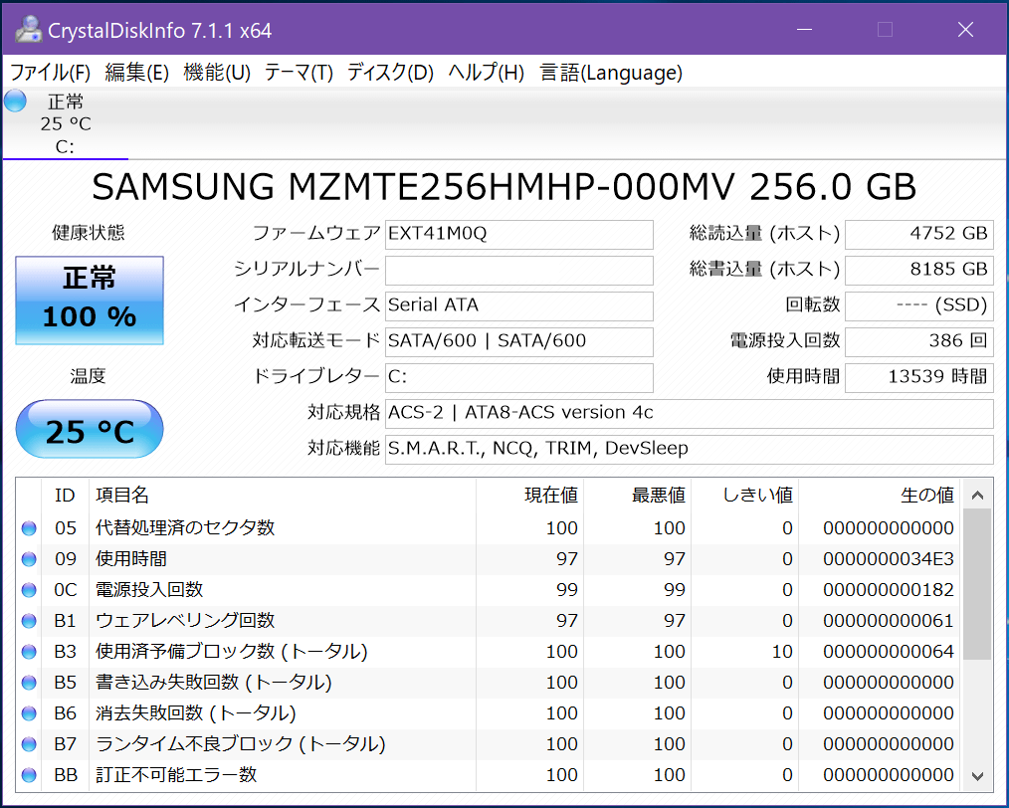The height and width of the screenshot is (808, 1009).
Task: Click the total host reads value 4752 GB
Action: pyautogui.click(x=918, y=234)
